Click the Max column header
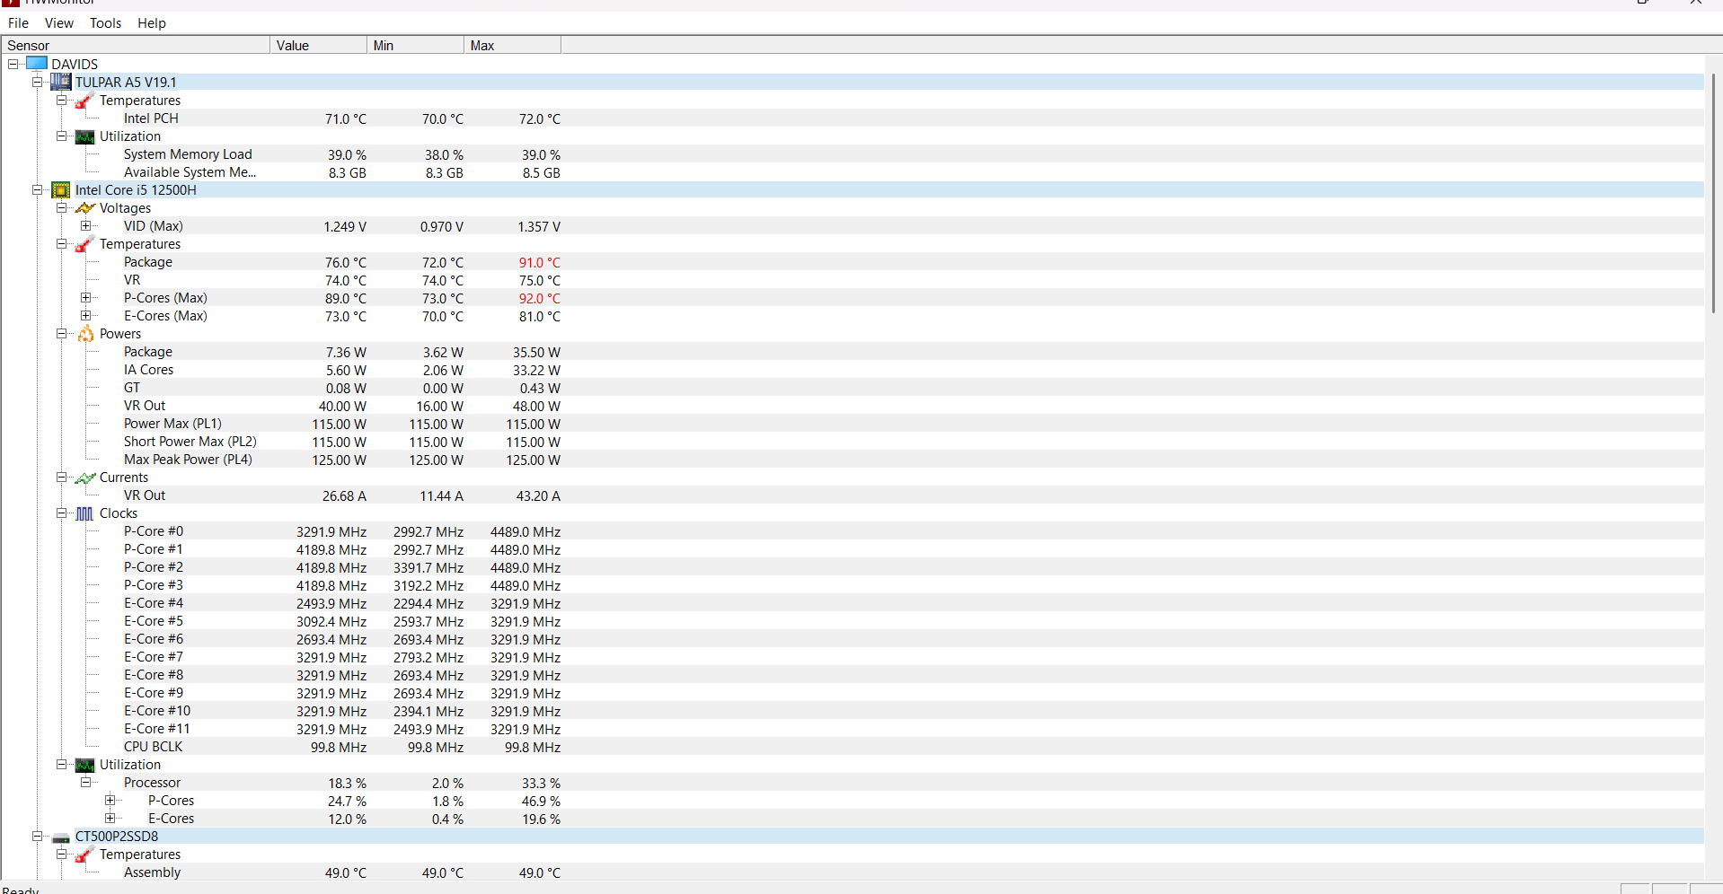 pos(513,46)
